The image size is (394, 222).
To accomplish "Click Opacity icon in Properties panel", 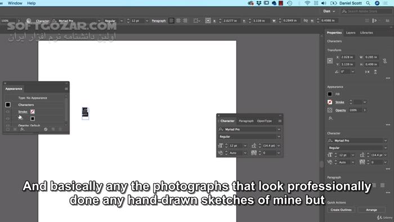I will point(330,110).
